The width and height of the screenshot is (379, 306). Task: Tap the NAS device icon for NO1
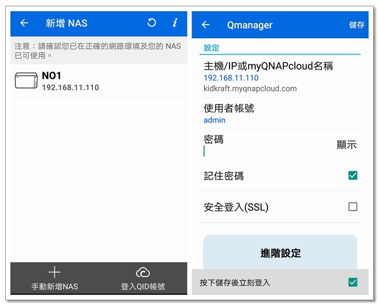(26, 80)
